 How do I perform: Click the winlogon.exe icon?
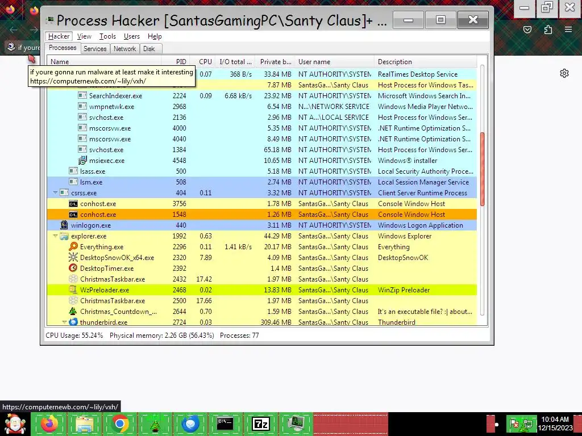click(64, 225)
